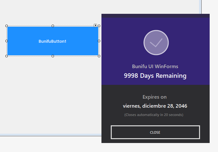Click the bottom-middle resize handle of BunifuButton1
This screenshot has width=218, height=152.
click(53, 56)
